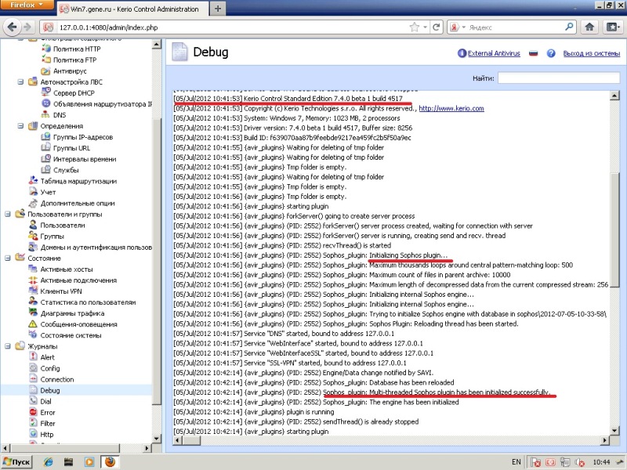Image resolution: width=627 pixels, height=470 pixels.
Task: Open the http://www.kerio.com link in the log
Action: 451,108
